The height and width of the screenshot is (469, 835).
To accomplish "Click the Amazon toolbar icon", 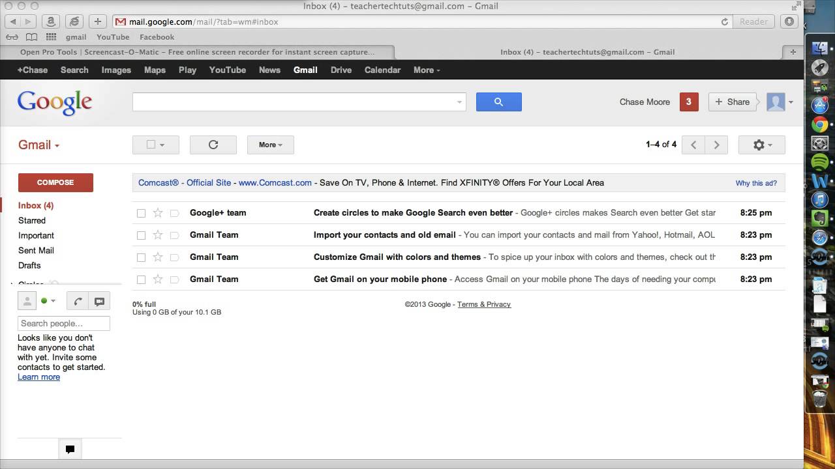I will 52,21.
